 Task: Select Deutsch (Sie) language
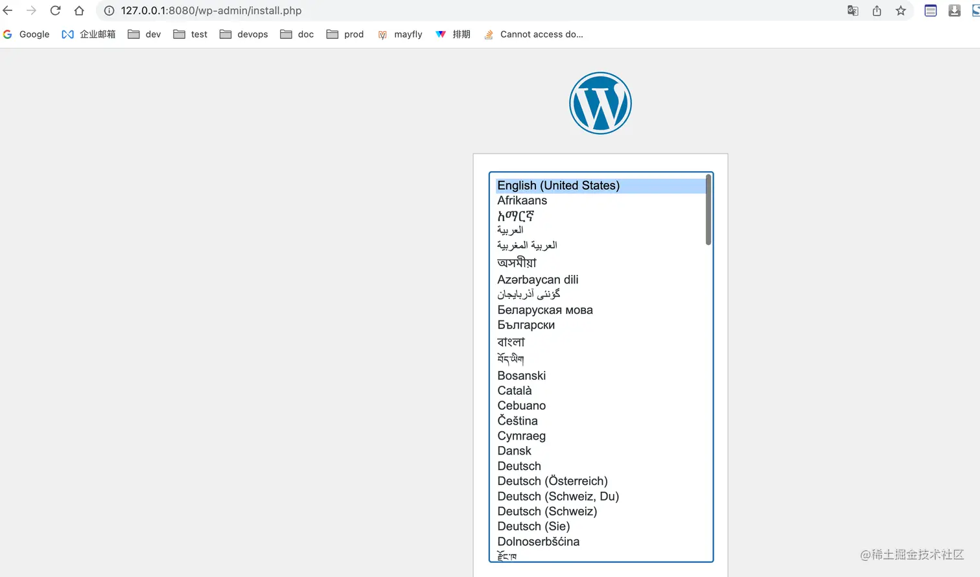pos(600,526)
